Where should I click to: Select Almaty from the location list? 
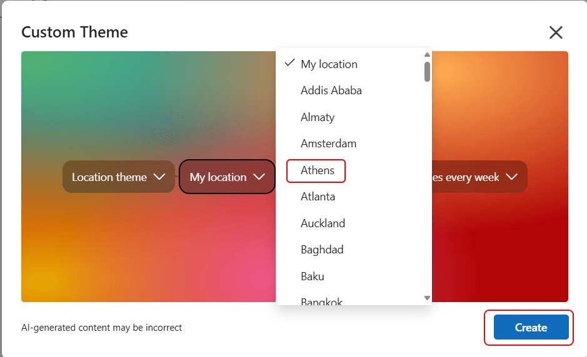[318, 117]
